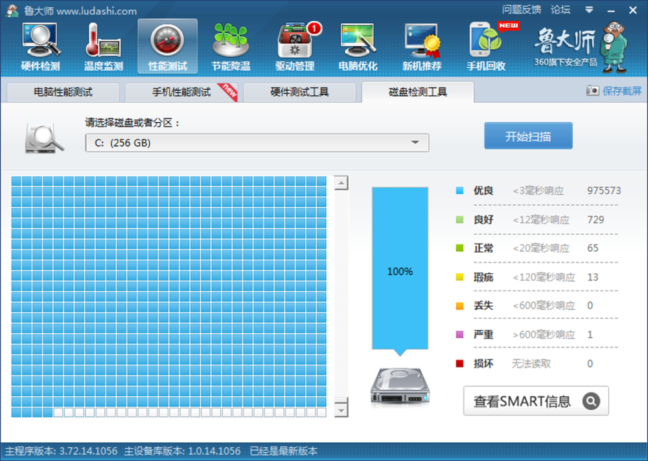
Task: Click 开始扫描 start scan button
Action: (528, 135)
